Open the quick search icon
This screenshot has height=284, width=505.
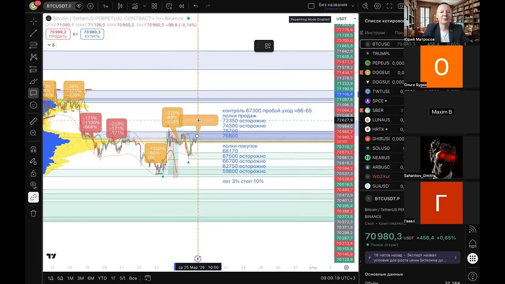(x=365, y=6)
